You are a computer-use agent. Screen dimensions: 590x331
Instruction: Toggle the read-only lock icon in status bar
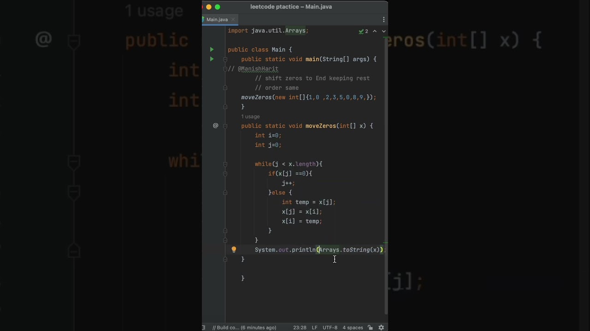pos(370,327)
